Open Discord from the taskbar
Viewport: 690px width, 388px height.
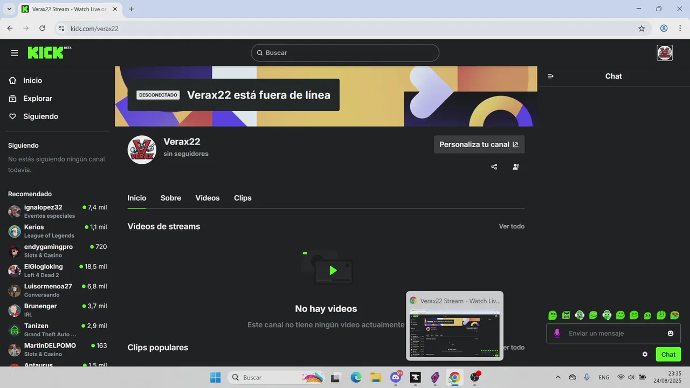[x=396, y=377]
